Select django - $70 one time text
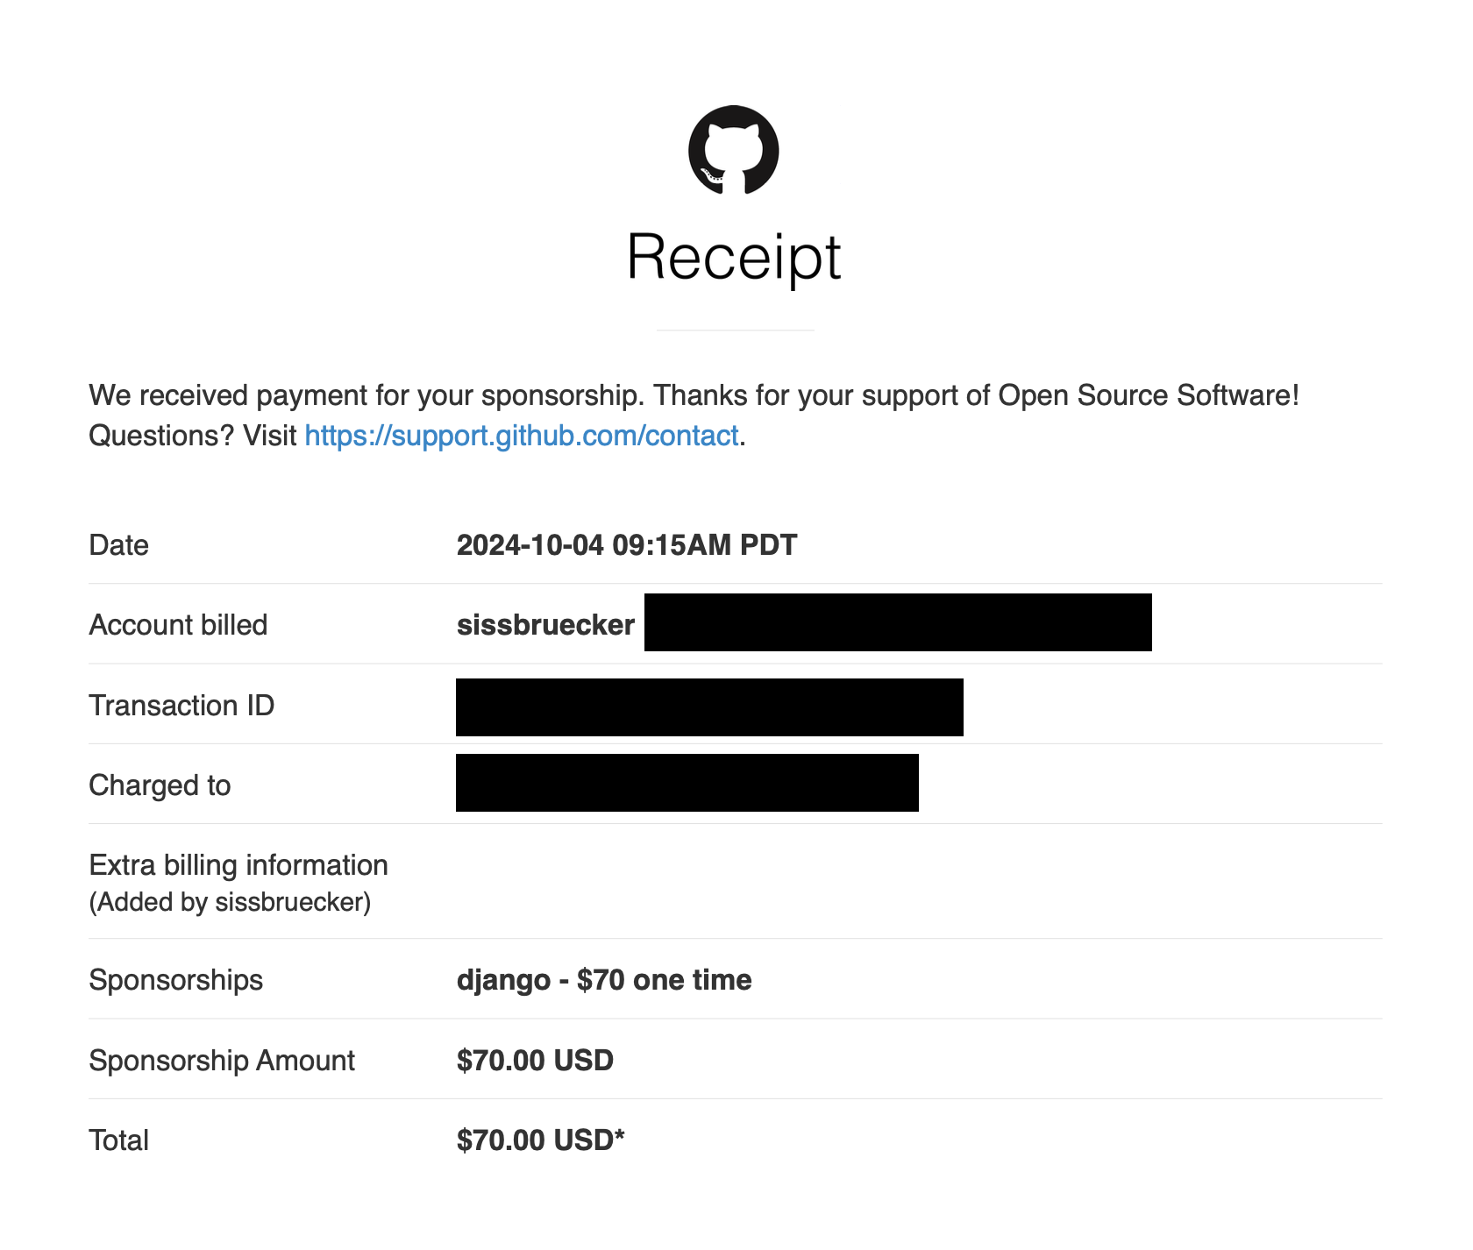 pos(604,980)
